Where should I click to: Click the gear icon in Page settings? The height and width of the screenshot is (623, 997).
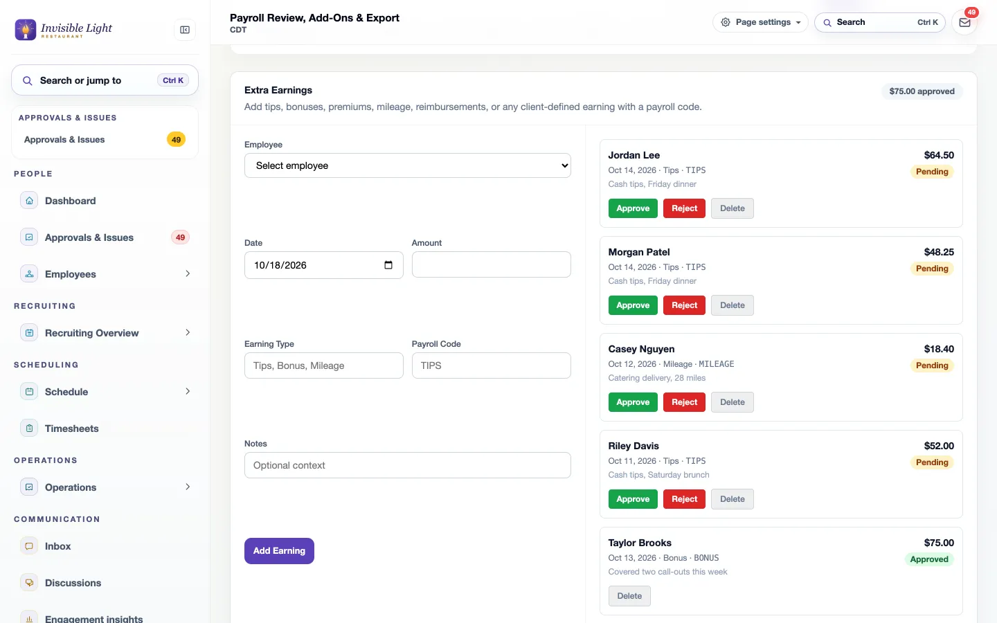pyautogui.click(x=726, y=22)
